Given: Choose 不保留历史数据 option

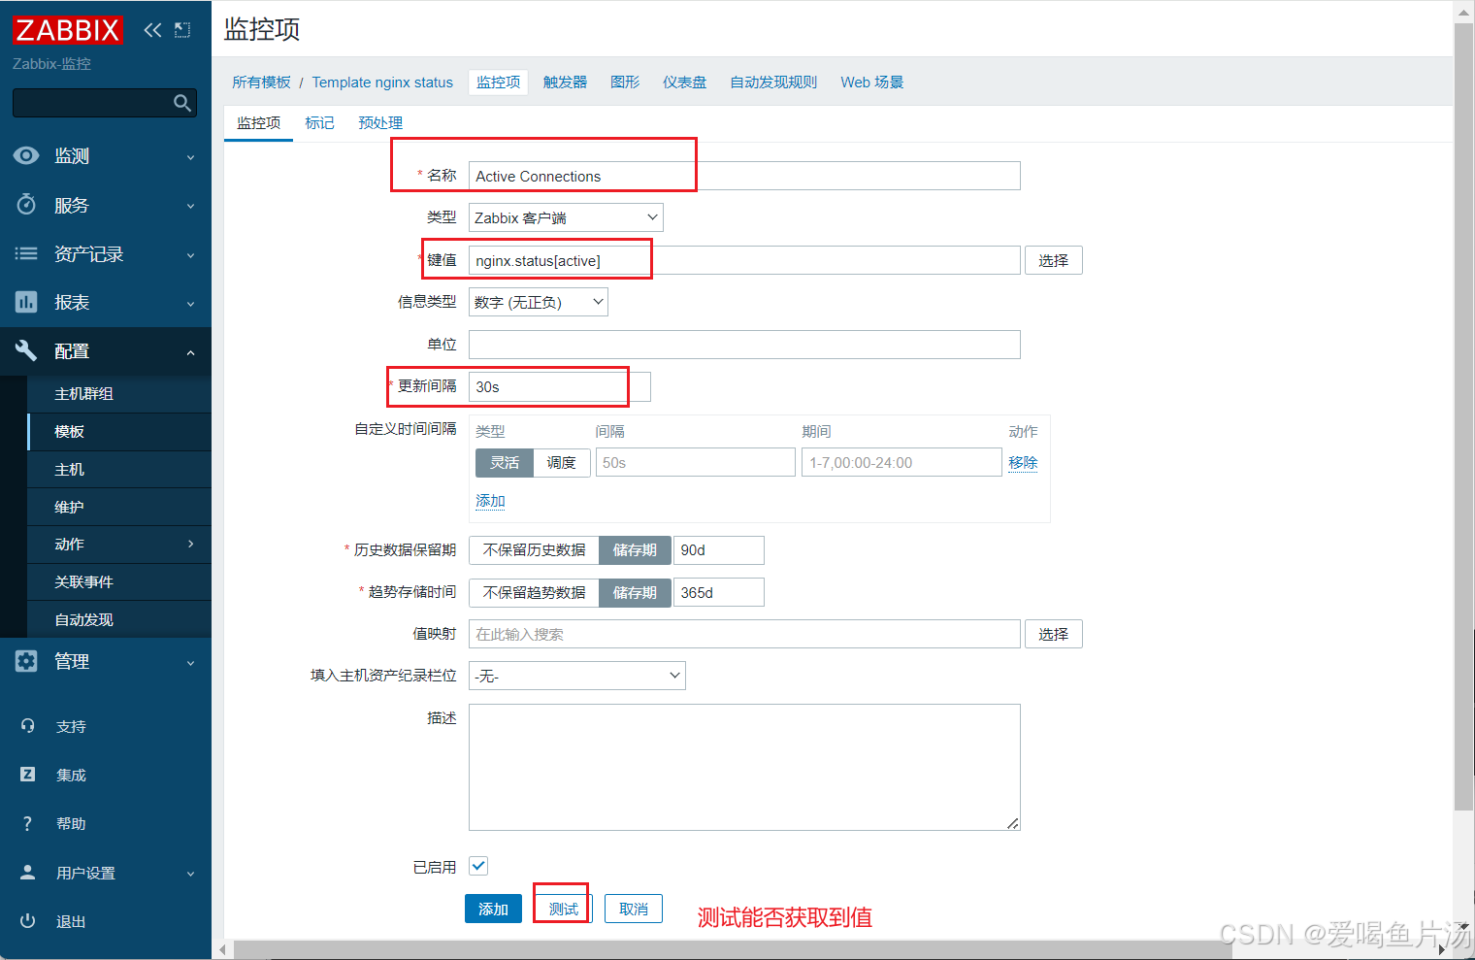Looking at the screenshot, I should tap(534, 550).
